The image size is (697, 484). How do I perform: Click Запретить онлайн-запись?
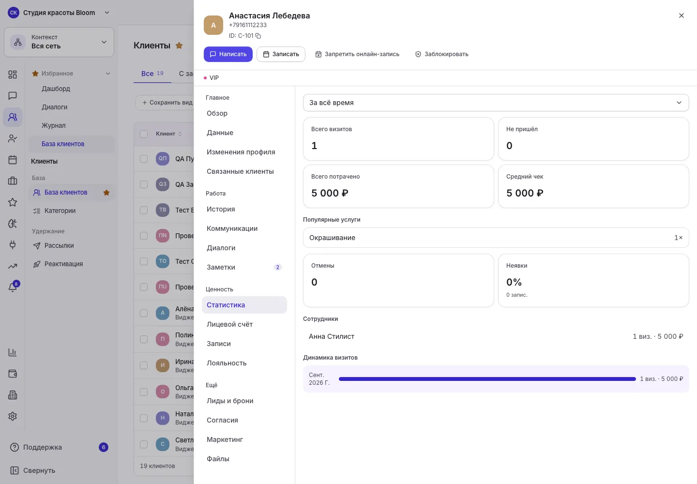(x=357, y=54)
